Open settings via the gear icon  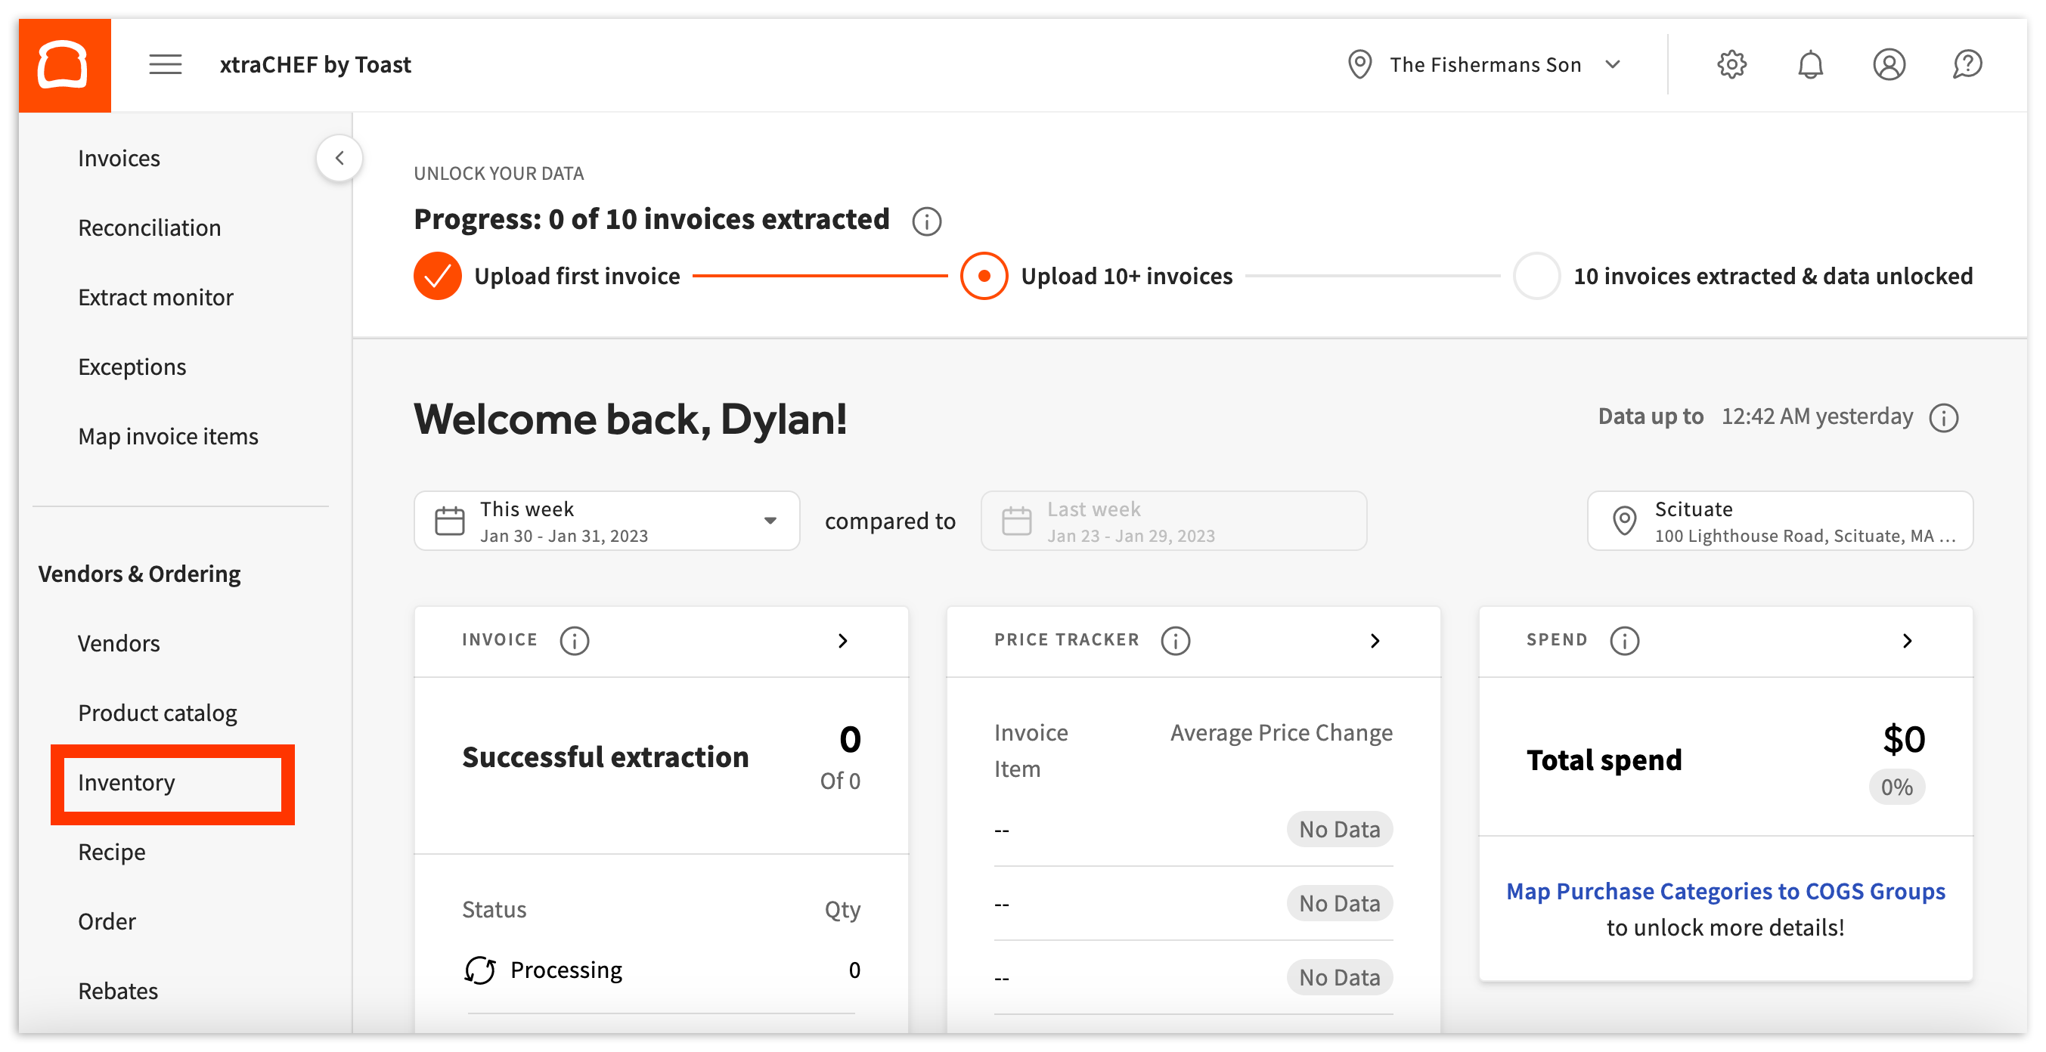(1731, 64)
